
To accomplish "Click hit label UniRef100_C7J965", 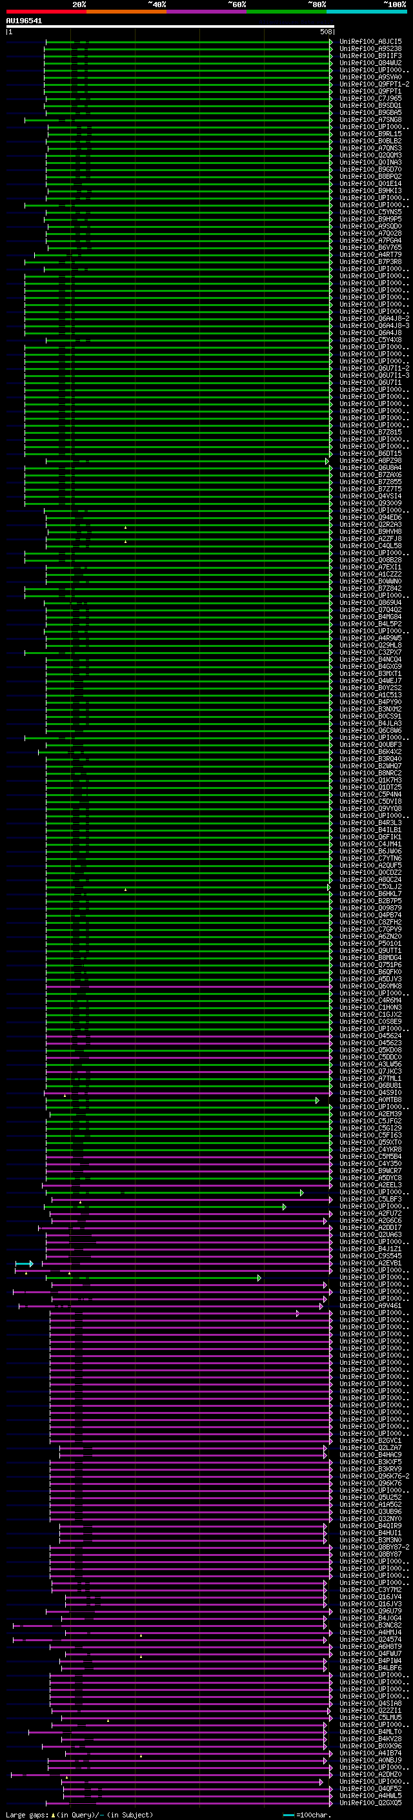I will [370, 98].
